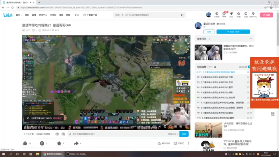Click the 稿件投诉 report button
Viewport: 279px width, 157px height.
[164, 143]
